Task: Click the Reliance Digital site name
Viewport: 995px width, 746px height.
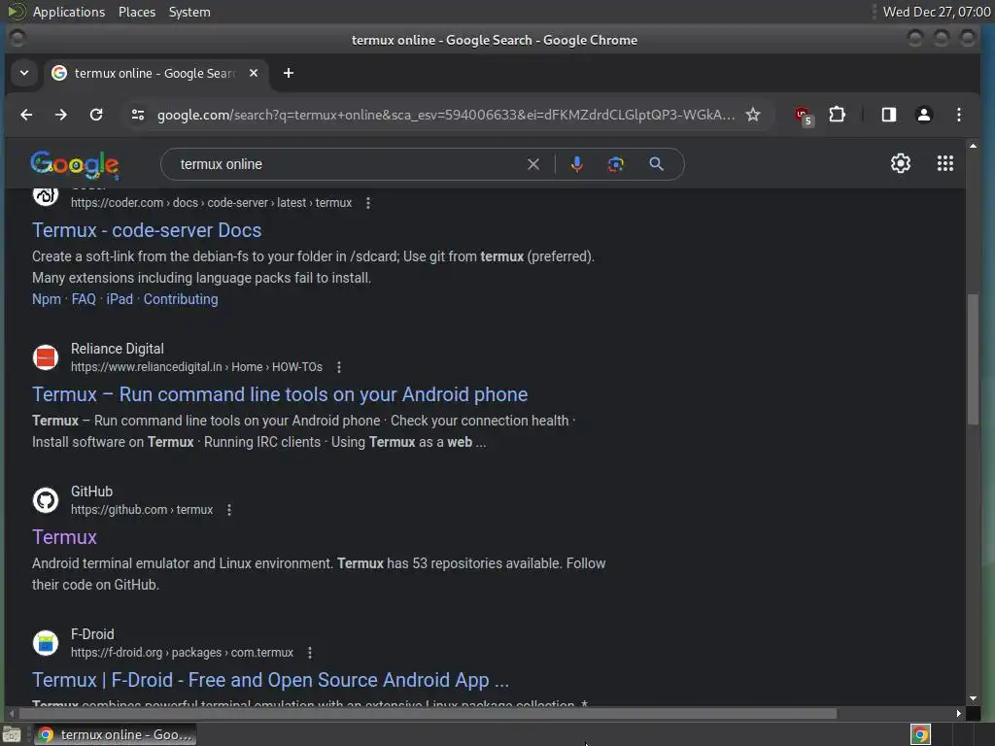Action: (118, 349)
